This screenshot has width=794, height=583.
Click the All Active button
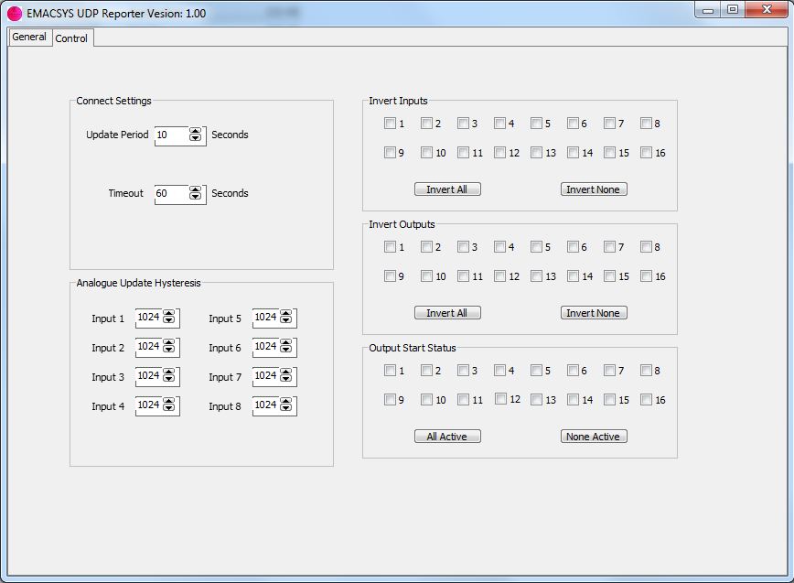(447, 437)
